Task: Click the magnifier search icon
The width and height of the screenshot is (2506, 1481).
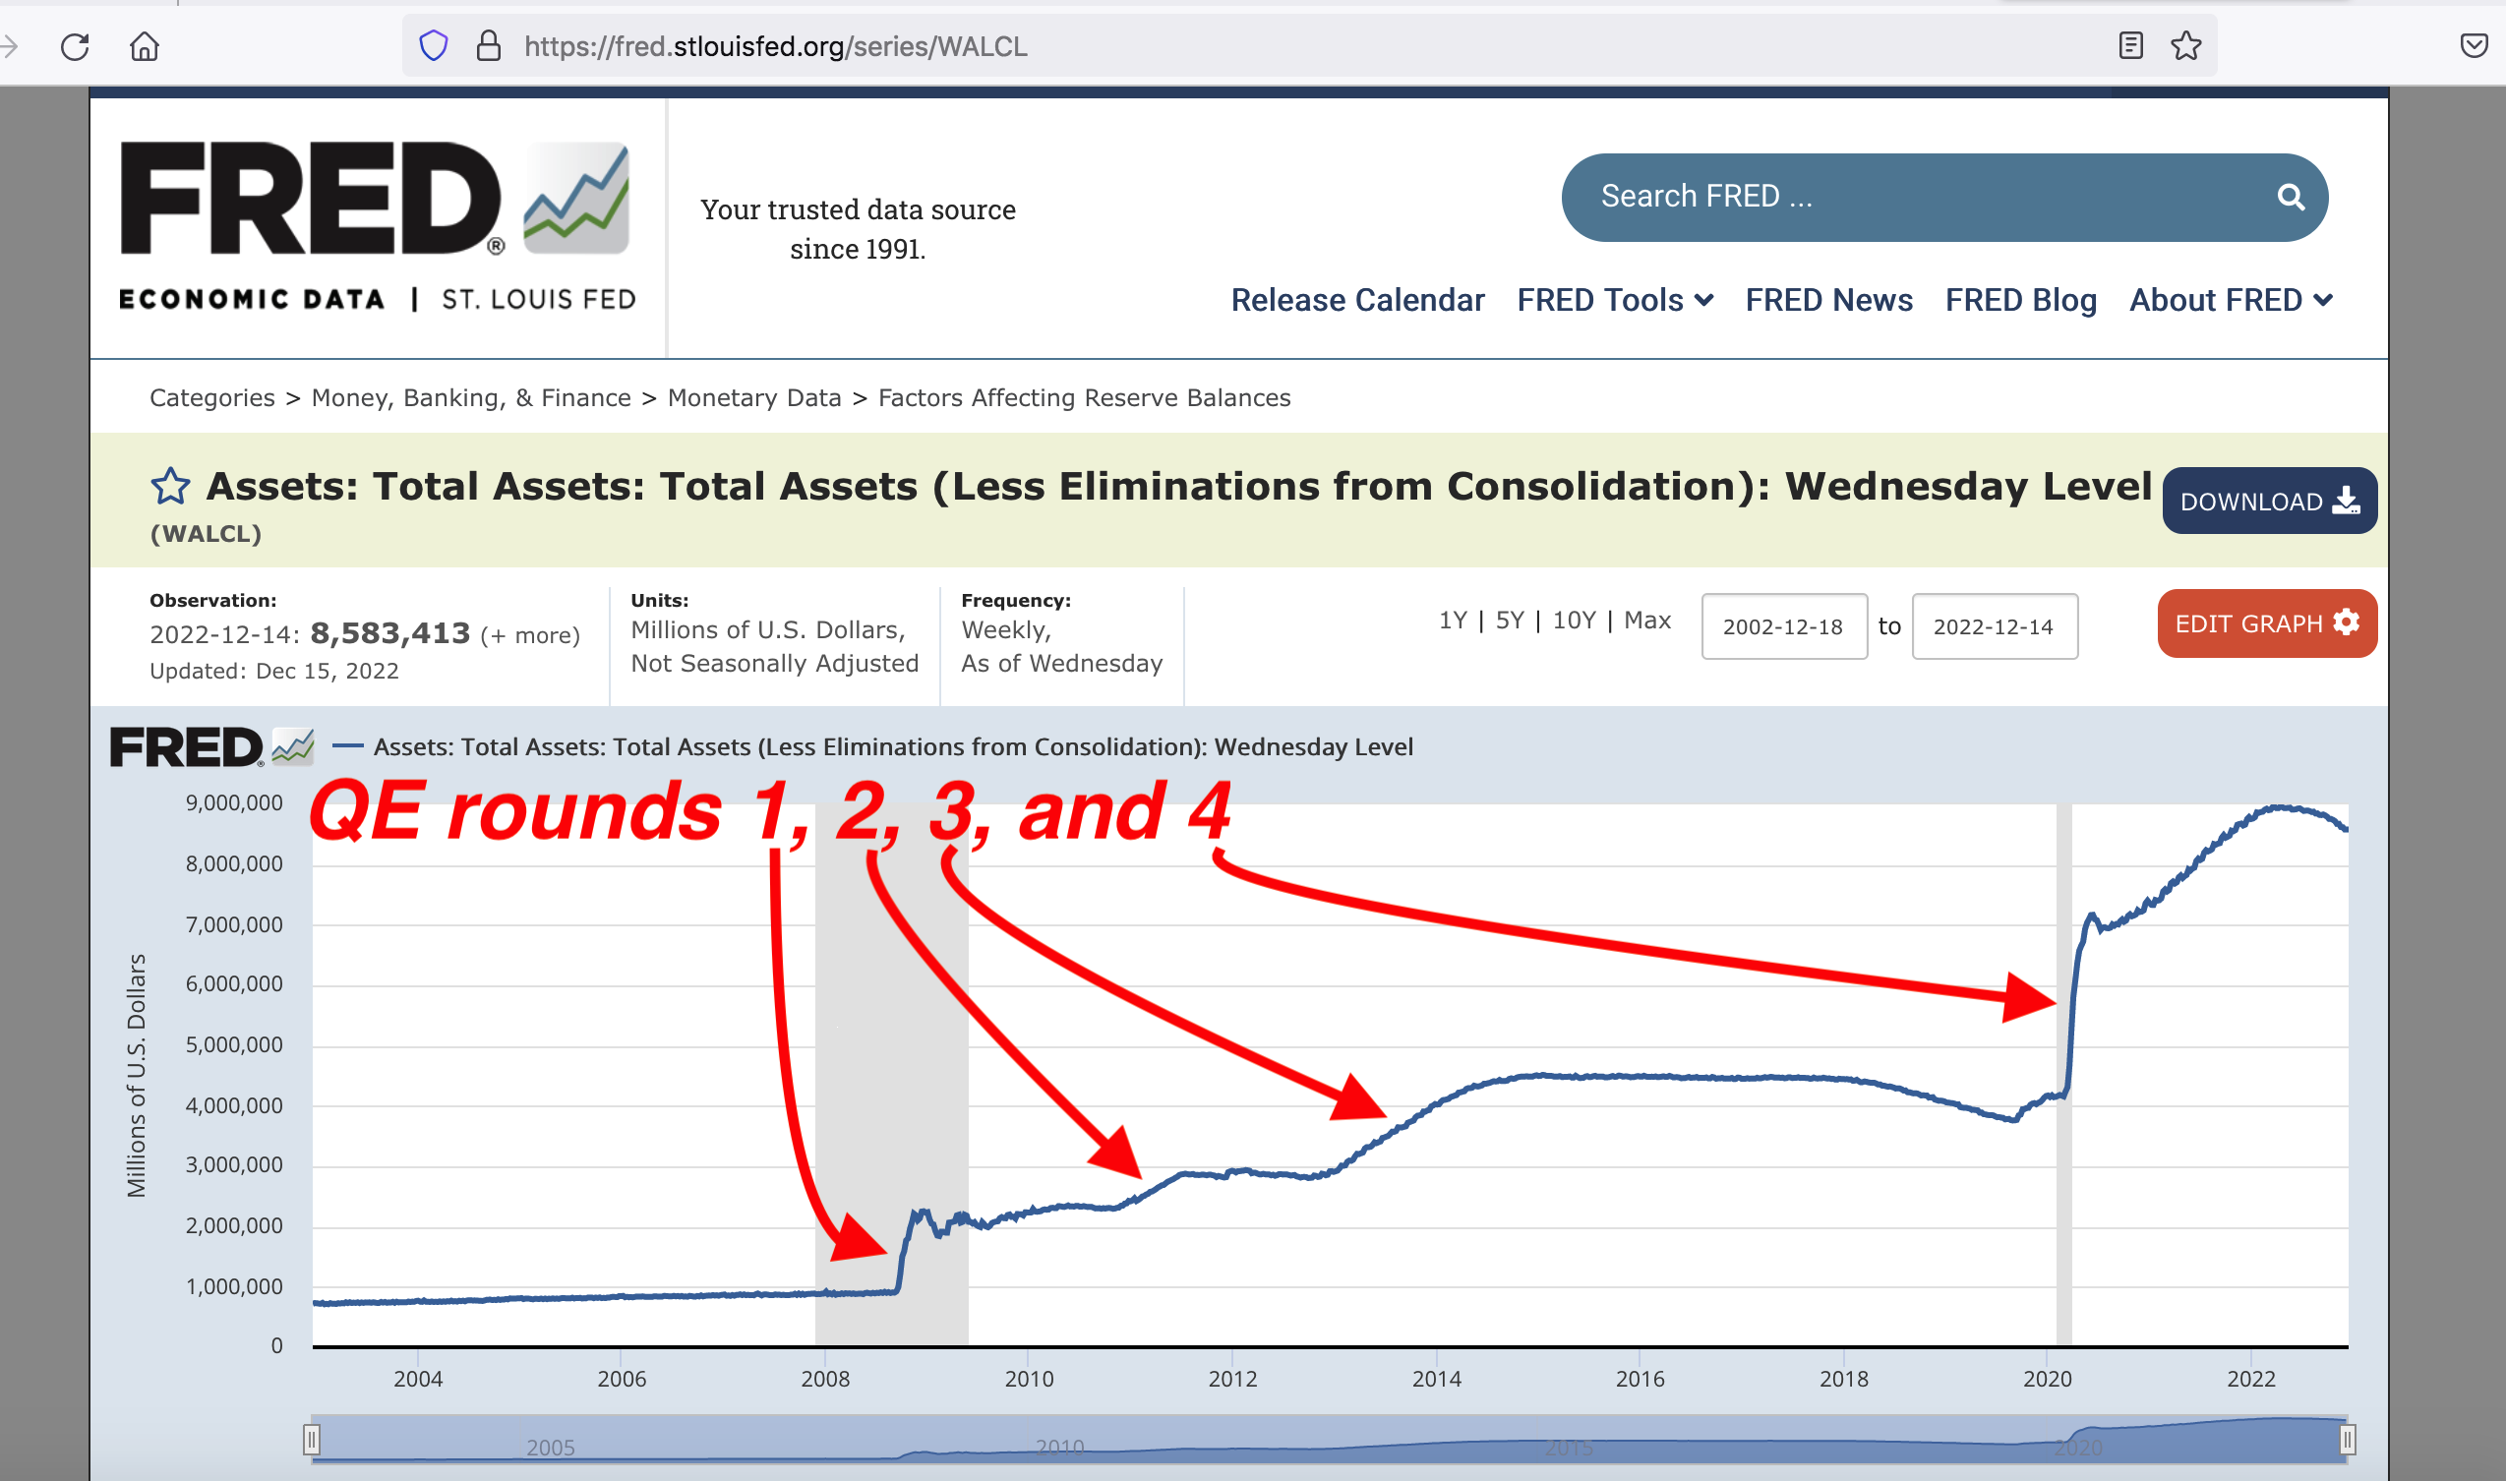Action: (2291, 198)
